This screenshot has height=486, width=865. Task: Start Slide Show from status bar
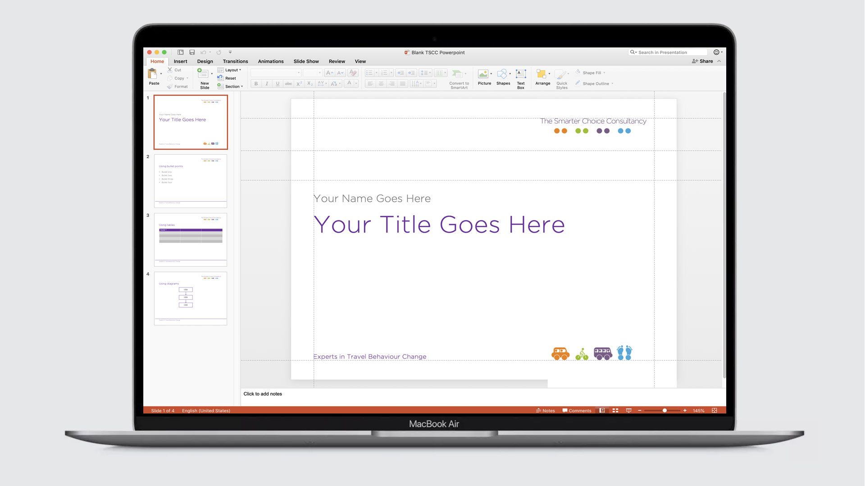click(628, 410)
